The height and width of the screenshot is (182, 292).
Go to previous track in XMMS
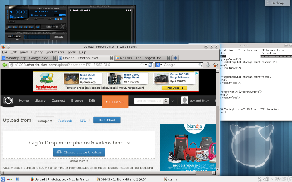[x=11, y=27]
